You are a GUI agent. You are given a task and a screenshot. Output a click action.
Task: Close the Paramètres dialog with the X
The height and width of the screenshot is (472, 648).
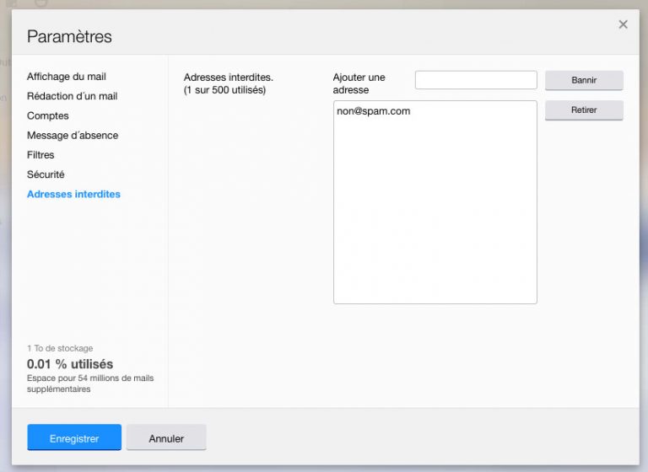pos(623,24)
